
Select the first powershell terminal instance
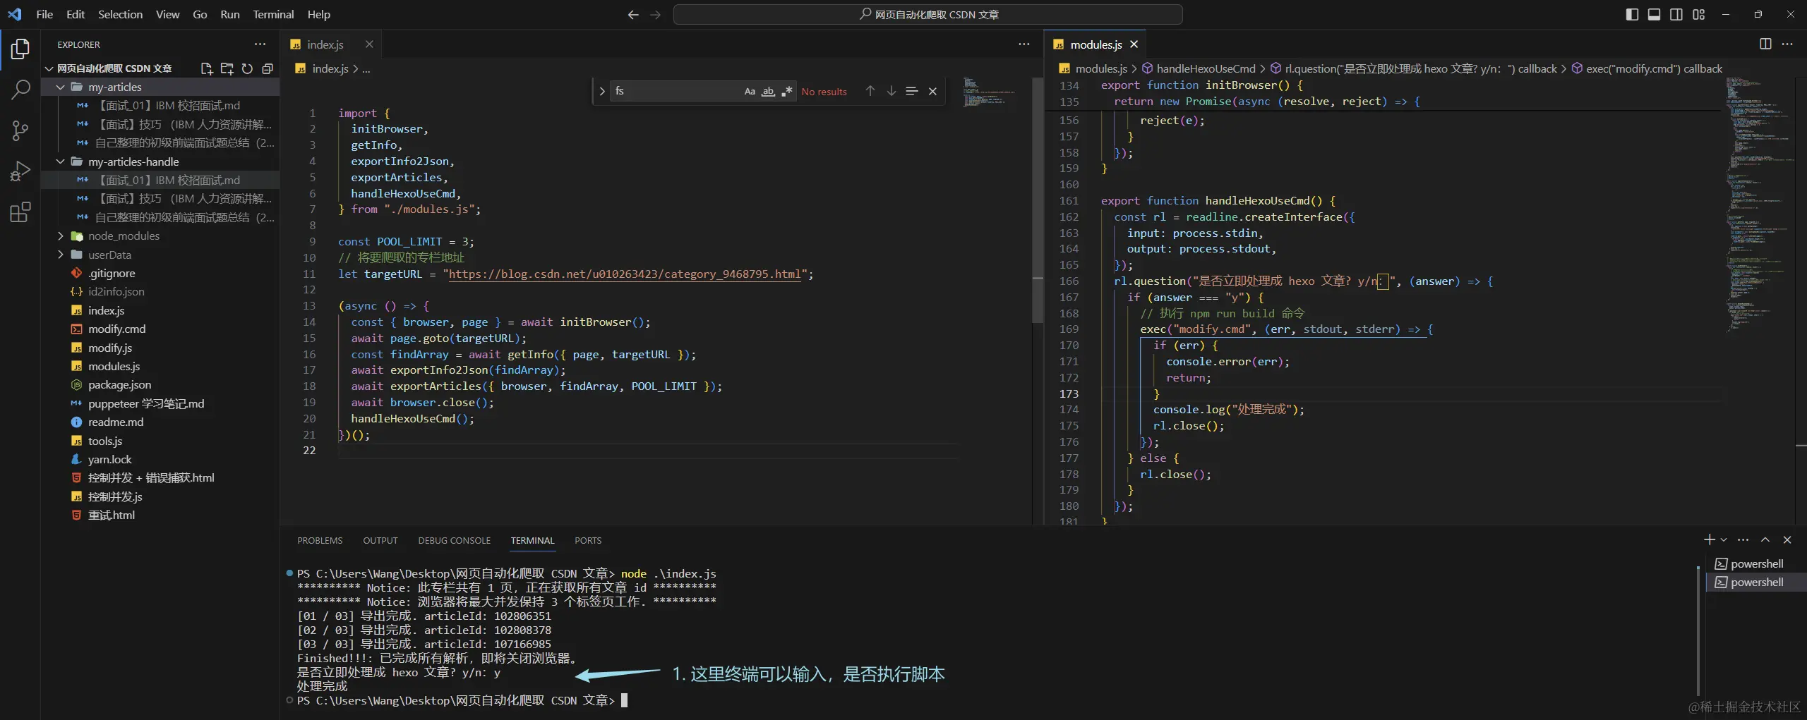[1755, 563]
